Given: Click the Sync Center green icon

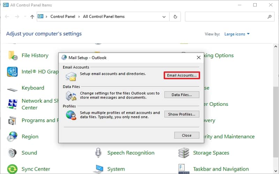Looking at the screenshot, I should click(12, 169).
